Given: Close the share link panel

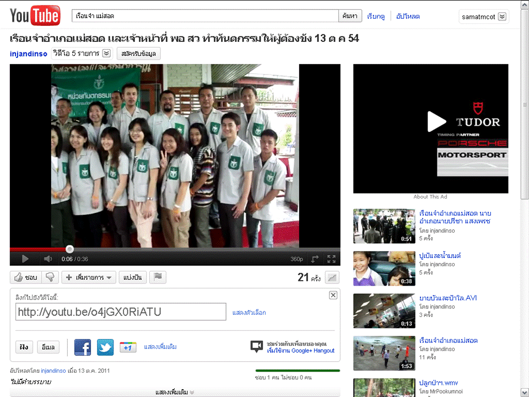Looking at the screenshot, I should coord(333,295).
